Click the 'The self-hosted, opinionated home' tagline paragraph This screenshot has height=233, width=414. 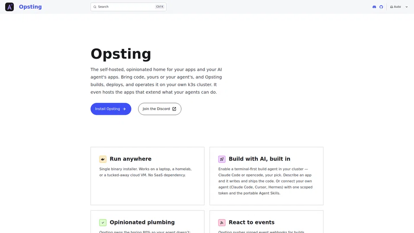[156, 81]
